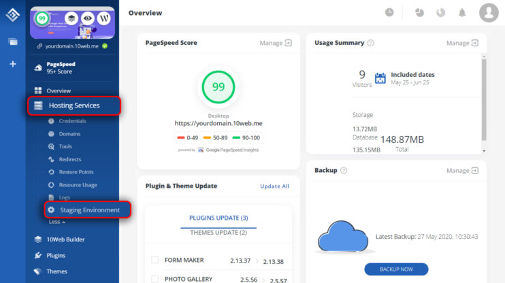This screenshot has width=505, height=283.
Task: Click the BACKUP NOW button
Action: click(396, 269)
